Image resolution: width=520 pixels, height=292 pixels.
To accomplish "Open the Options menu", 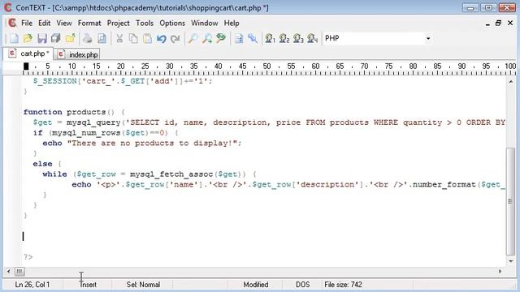I will tap(172, 24).
